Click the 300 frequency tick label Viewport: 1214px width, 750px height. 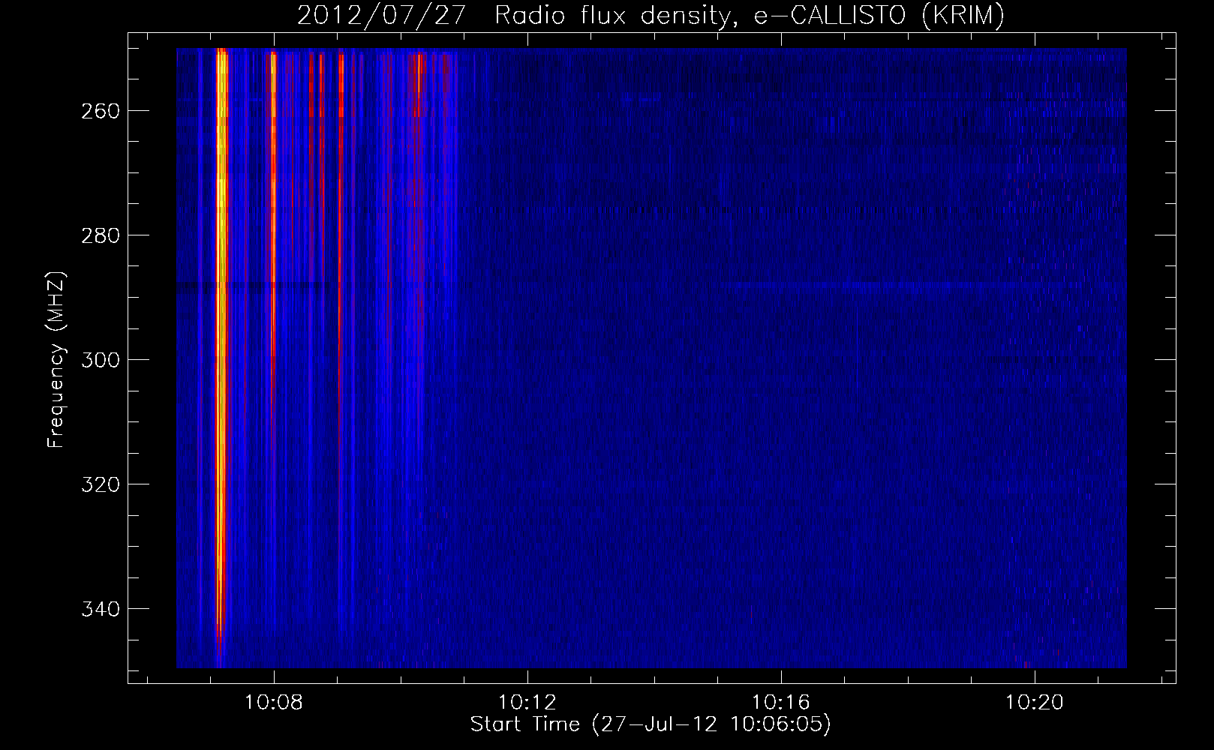click(x=101, y=360)
